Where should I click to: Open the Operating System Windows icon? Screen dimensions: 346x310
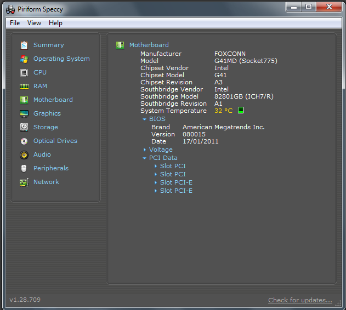24,59
